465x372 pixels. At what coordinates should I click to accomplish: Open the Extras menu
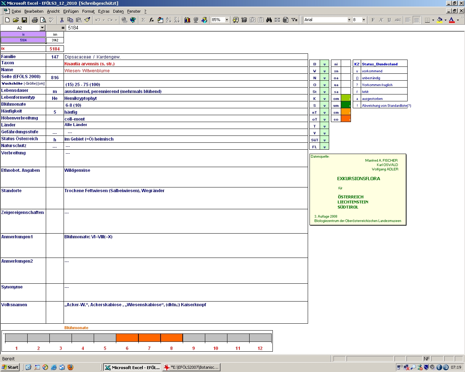(104, 11)
